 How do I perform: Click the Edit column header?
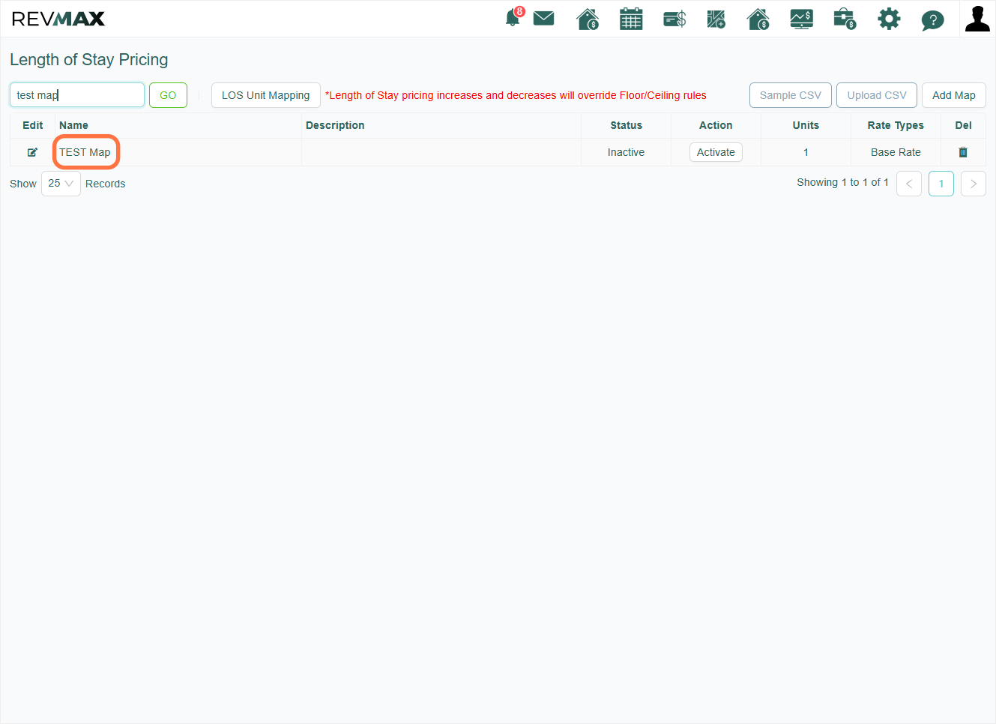(x=33, y=125)
